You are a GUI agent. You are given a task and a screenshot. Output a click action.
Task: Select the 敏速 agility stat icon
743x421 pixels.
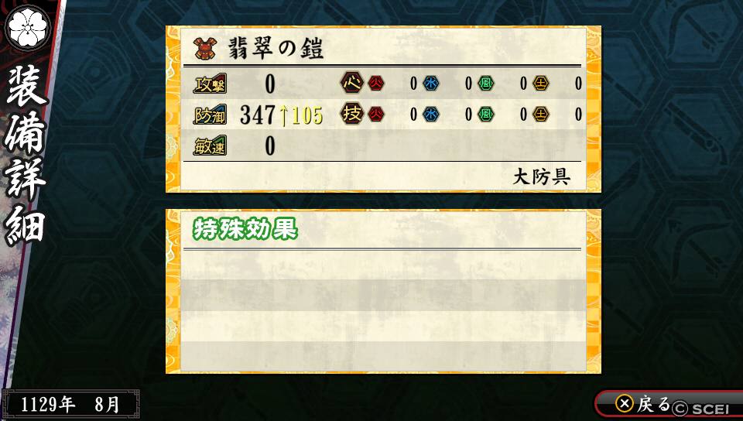click(x=210, y=145)
